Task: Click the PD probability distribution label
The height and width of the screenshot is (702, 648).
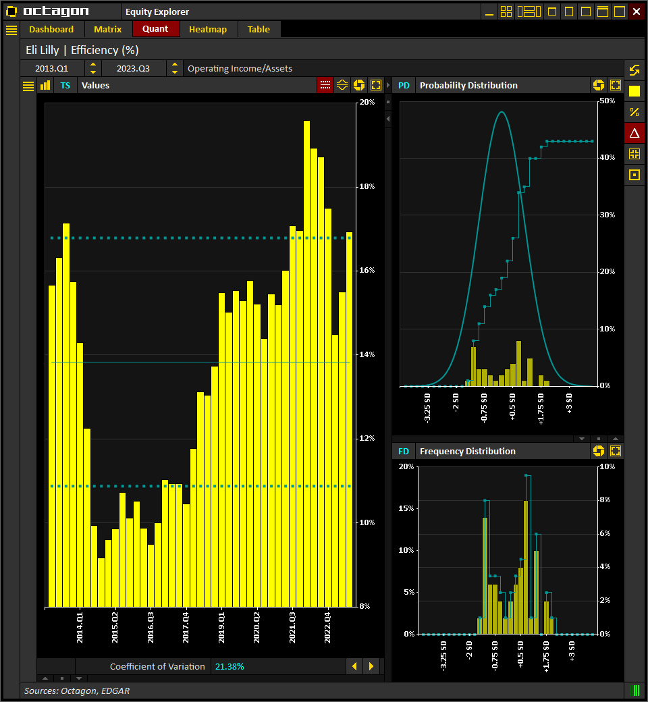Action: (404, 86)
